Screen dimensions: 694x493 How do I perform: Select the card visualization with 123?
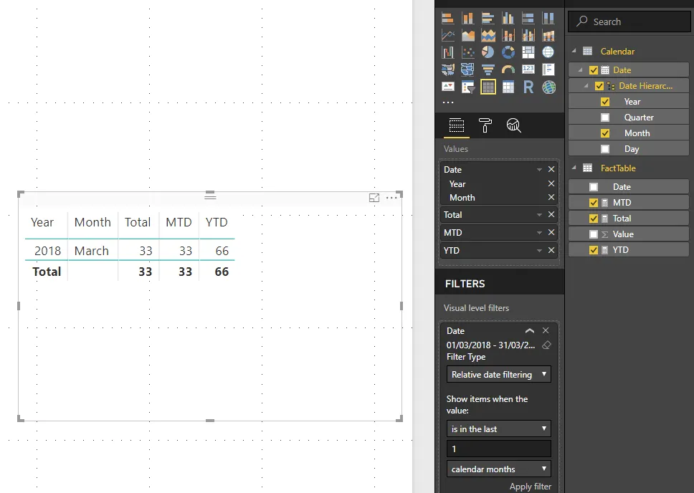point(528,70)
